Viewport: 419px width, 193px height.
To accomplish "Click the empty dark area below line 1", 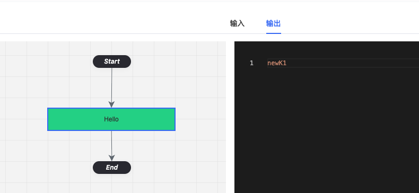I will tap(327, 128).
